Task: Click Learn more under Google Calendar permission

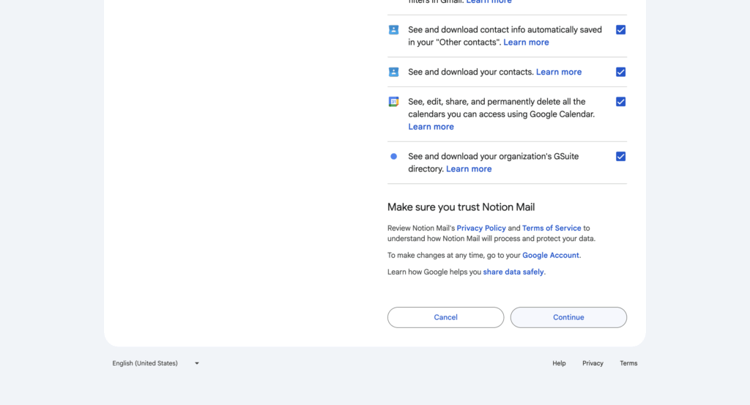Action: click(x=431, y=127)
